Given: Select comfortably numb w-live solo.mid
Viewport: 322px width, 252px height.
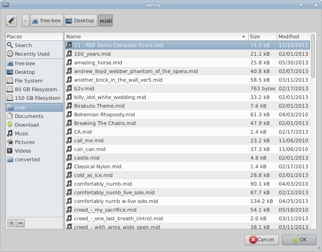Looking at the screenshot, I should [x=187, y=201].
